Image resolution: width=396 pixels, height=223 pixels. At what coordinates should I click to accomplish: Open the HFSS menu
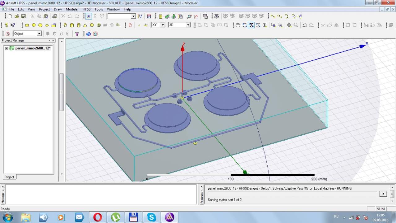click(x=87, y=9)
